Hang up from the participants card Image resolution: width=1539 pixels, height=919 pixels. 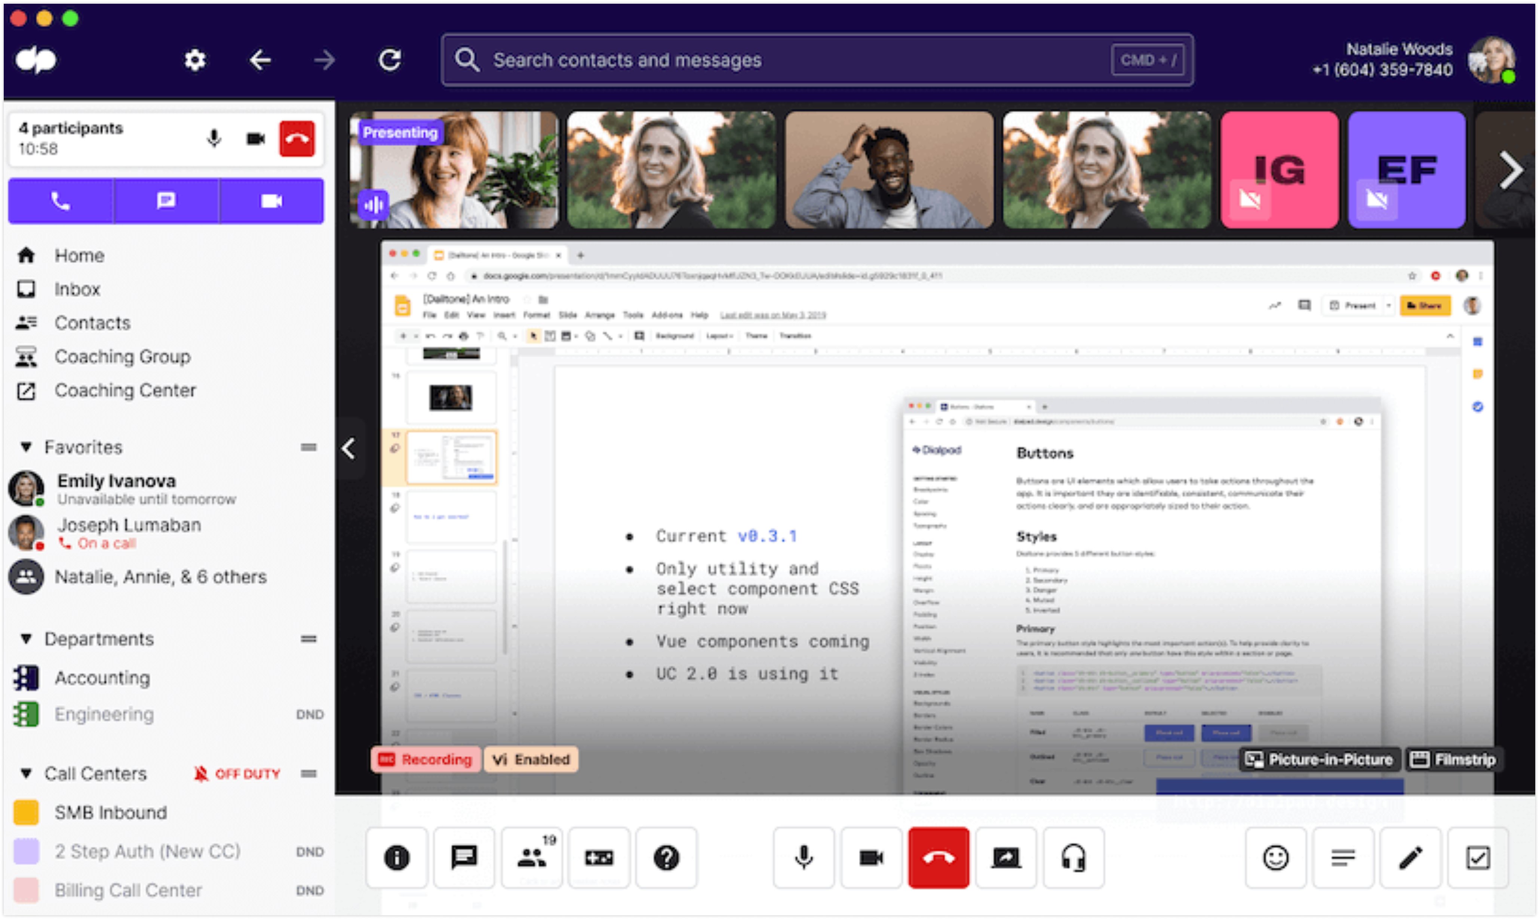pyautogui.click(x=297, y=138)
